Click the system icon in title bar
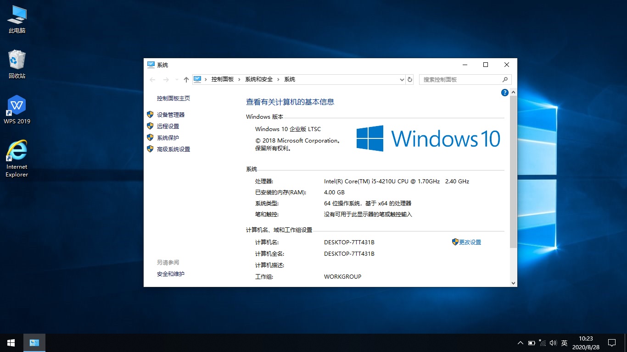Viewport: 627px width, 352px height. 151,65
